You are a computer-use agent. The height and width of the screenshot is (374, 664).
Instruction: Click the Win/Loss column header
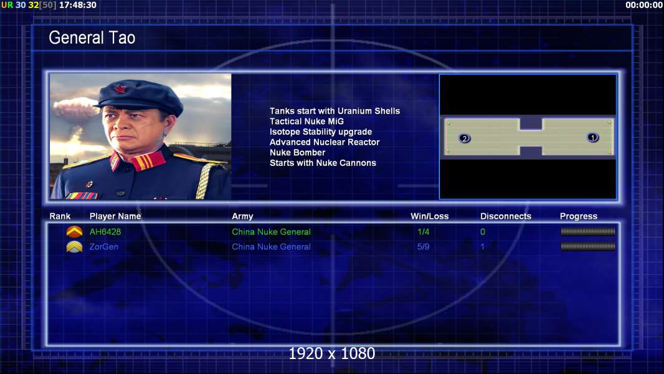point(429,216)
